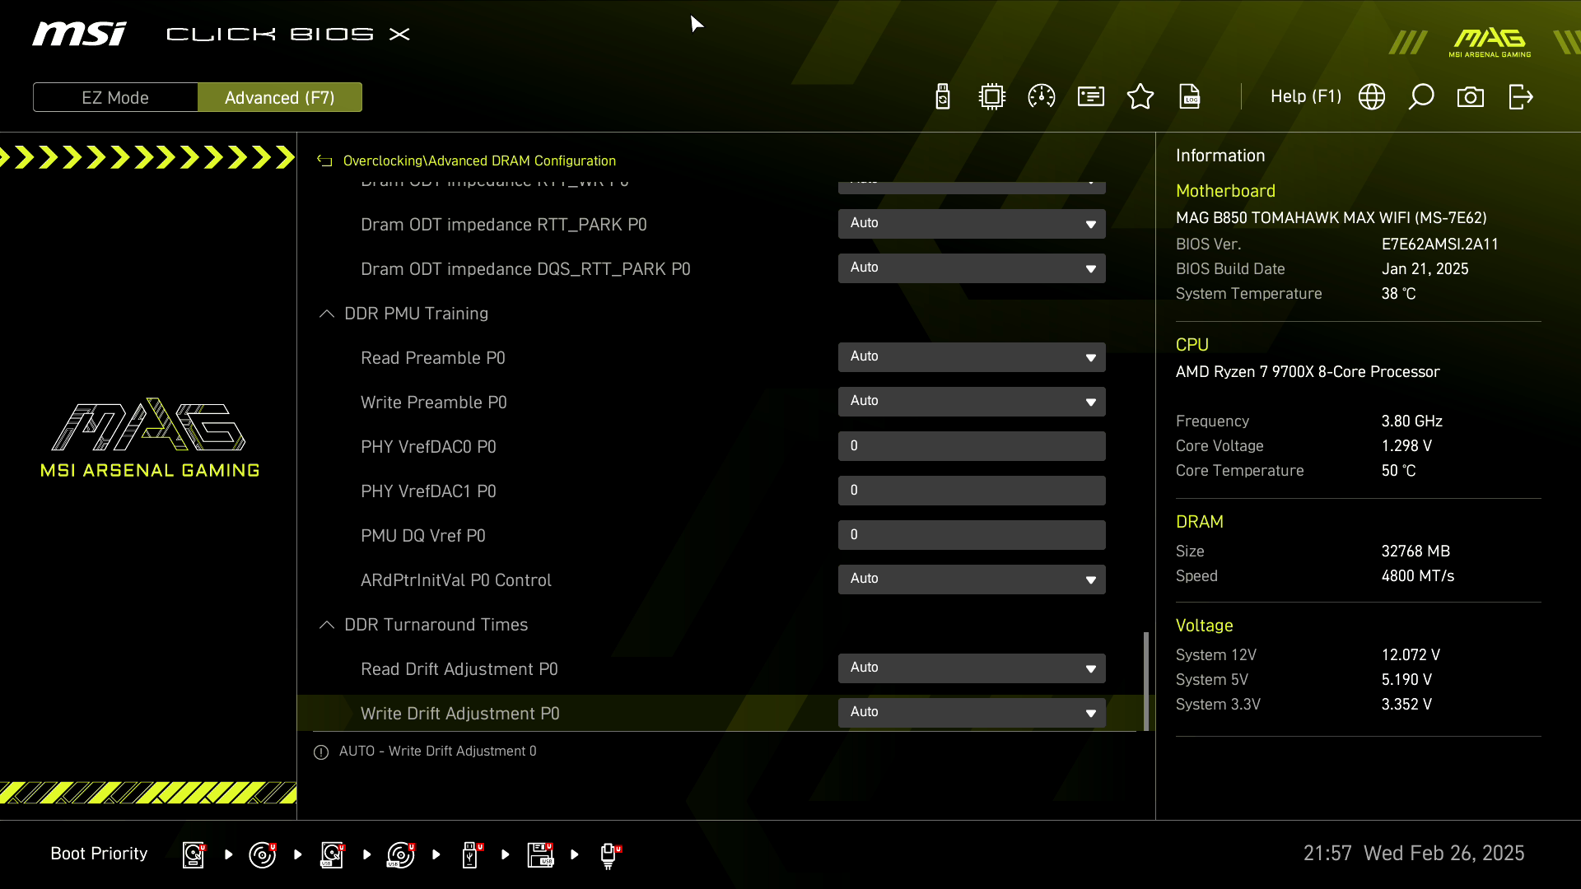Click the DRAM speed 4800 MT/s value
The width and height of the screenshot is (1581, 889).
click(x=1418, y=576)
